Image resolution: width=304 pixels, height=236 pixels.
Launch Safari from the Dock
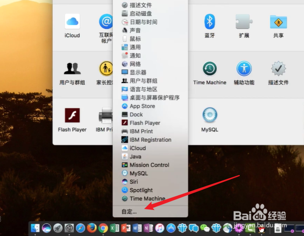point(80,228)
